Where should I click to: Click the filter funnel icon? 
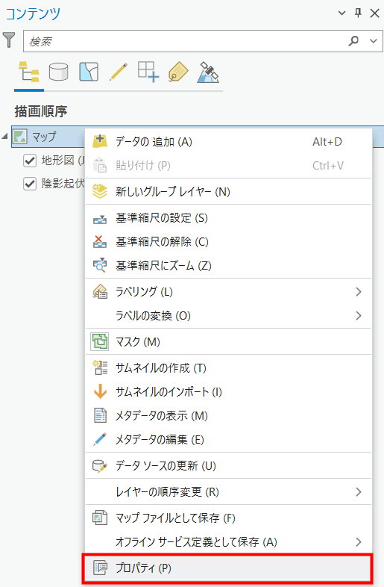[x=9, y=40]
